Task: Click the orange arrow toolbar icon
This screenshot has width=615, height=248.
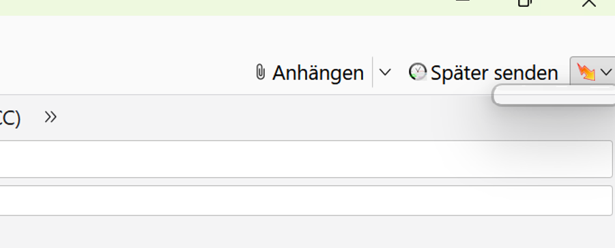Action: pyautogui.click(x=586, y=72)
